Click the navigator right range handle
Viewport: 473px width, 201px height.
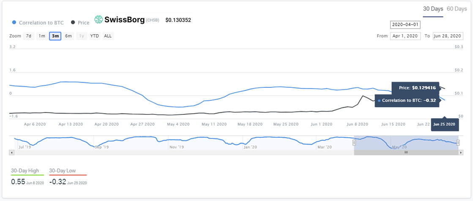click(458, 143)
